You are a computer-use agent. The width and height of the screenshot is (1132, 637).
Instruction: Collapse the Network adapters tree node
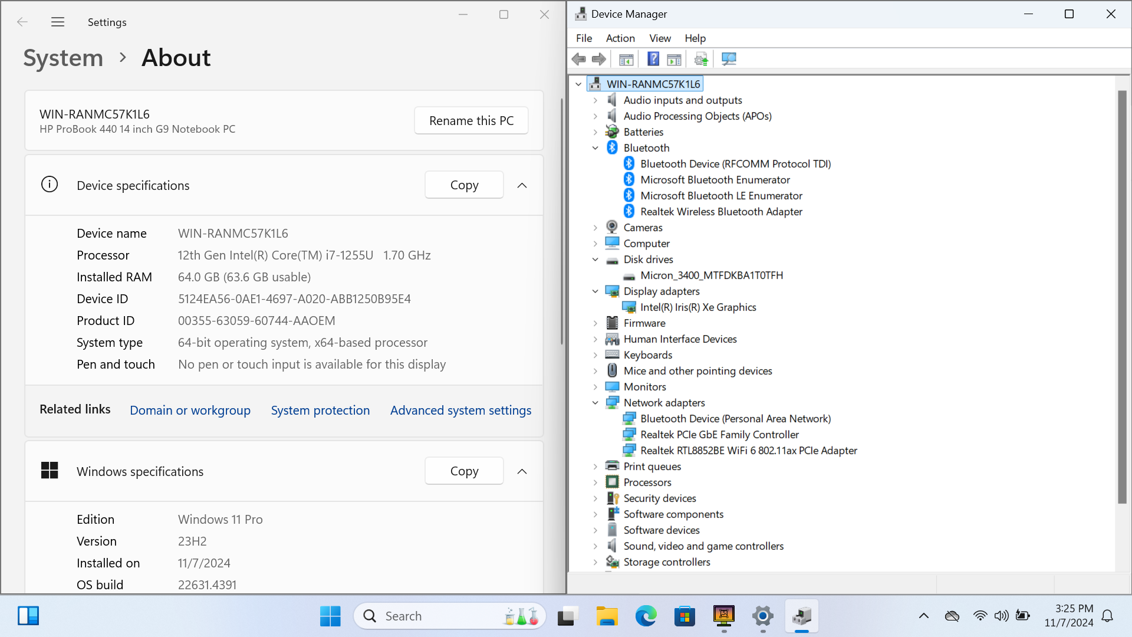[x=595, y=402]
